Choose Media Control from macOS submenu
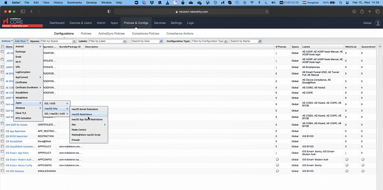383x190 pixels. click(x=89, y=129)
